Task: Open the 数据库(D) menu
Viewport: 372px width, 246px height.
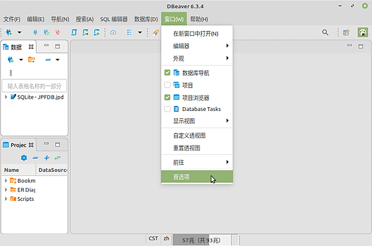Action: point(146,19)
